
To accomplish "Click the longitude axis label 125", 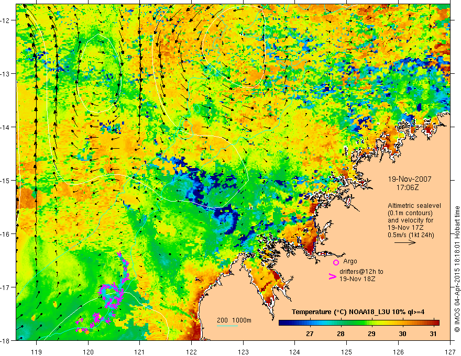I will 347,352.
